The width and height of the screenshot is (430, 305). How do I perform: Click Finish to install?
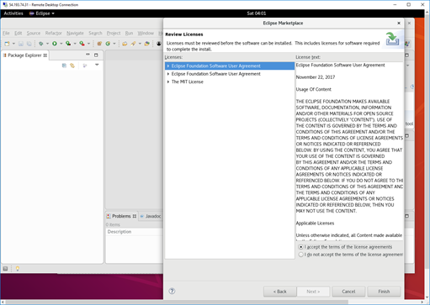pyautogui.click(x=384, y=292)
